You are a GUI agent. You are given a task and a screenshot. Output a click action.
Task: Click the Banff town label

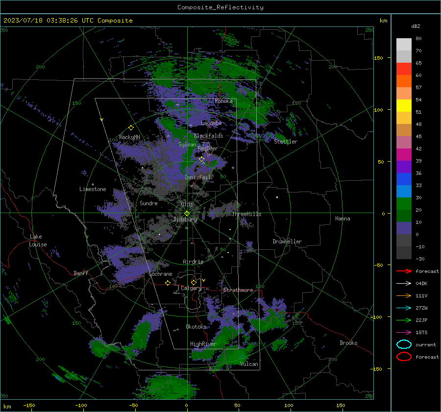(x=81, y=273)
